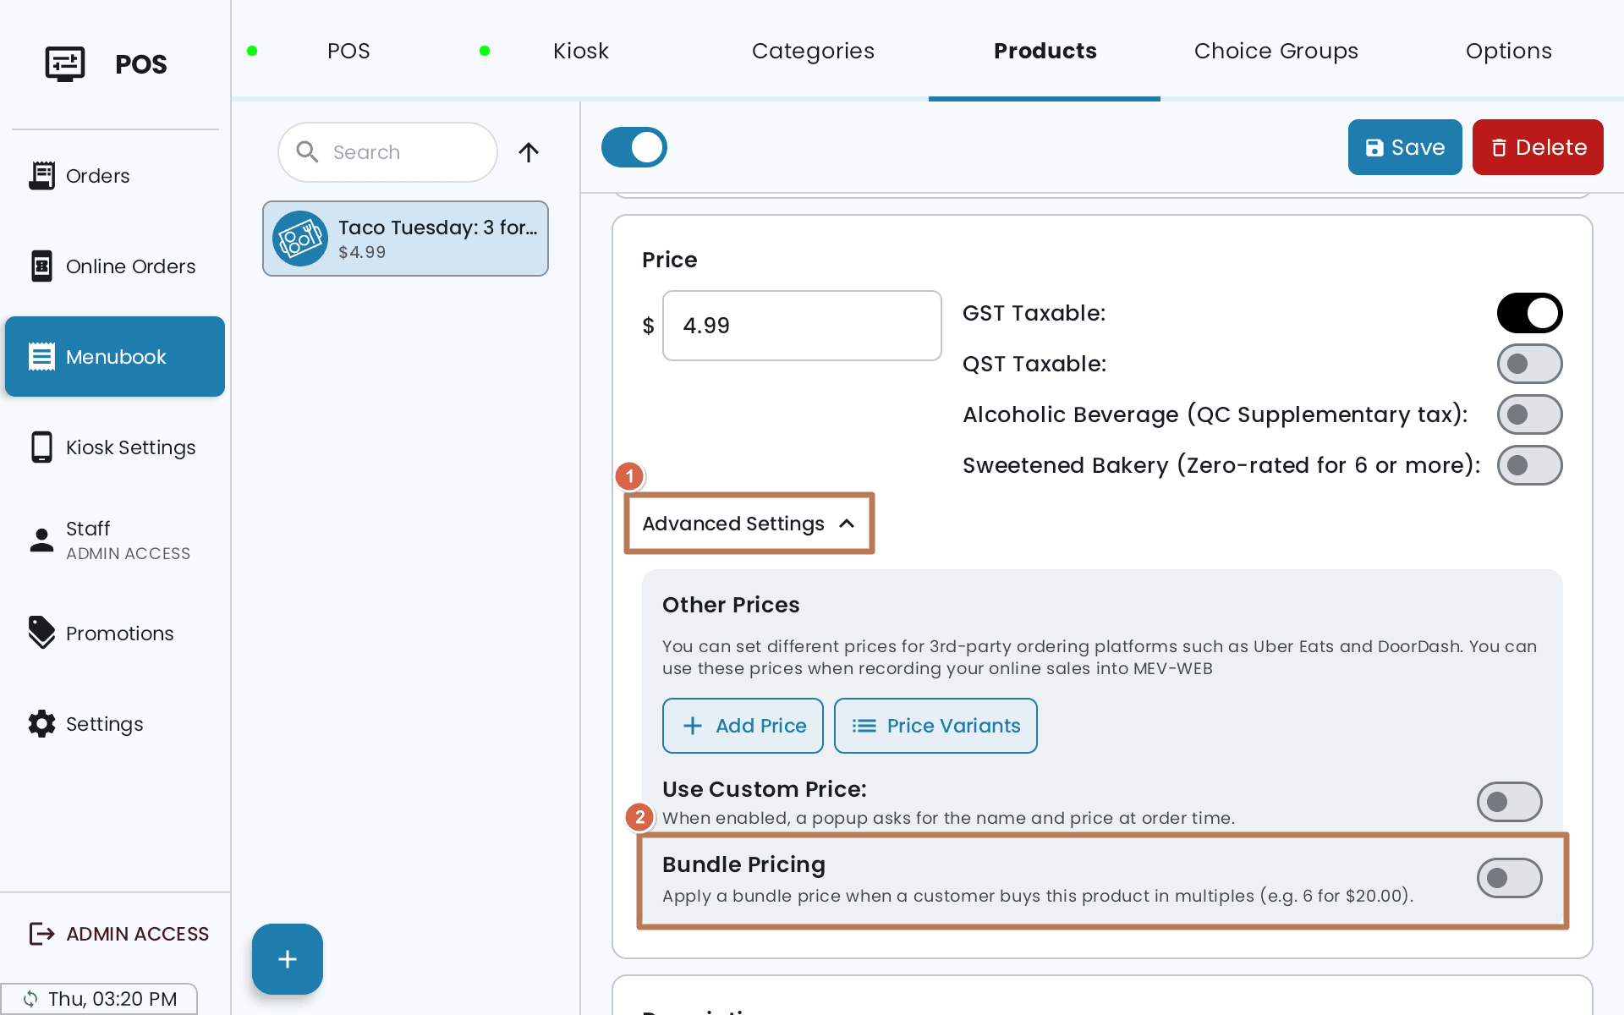1624x1015 pixels.
Task: Select the Products tab
Action: [1045, 51]
